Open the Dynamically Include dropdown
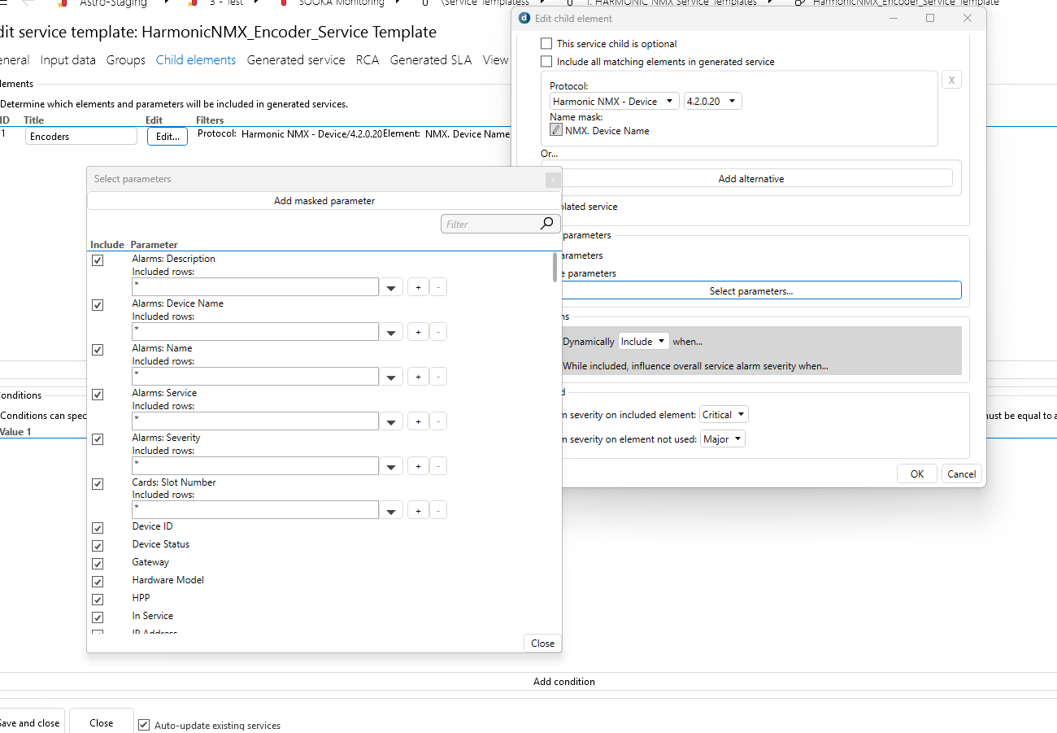1057x733 pixels. point(643,342)
